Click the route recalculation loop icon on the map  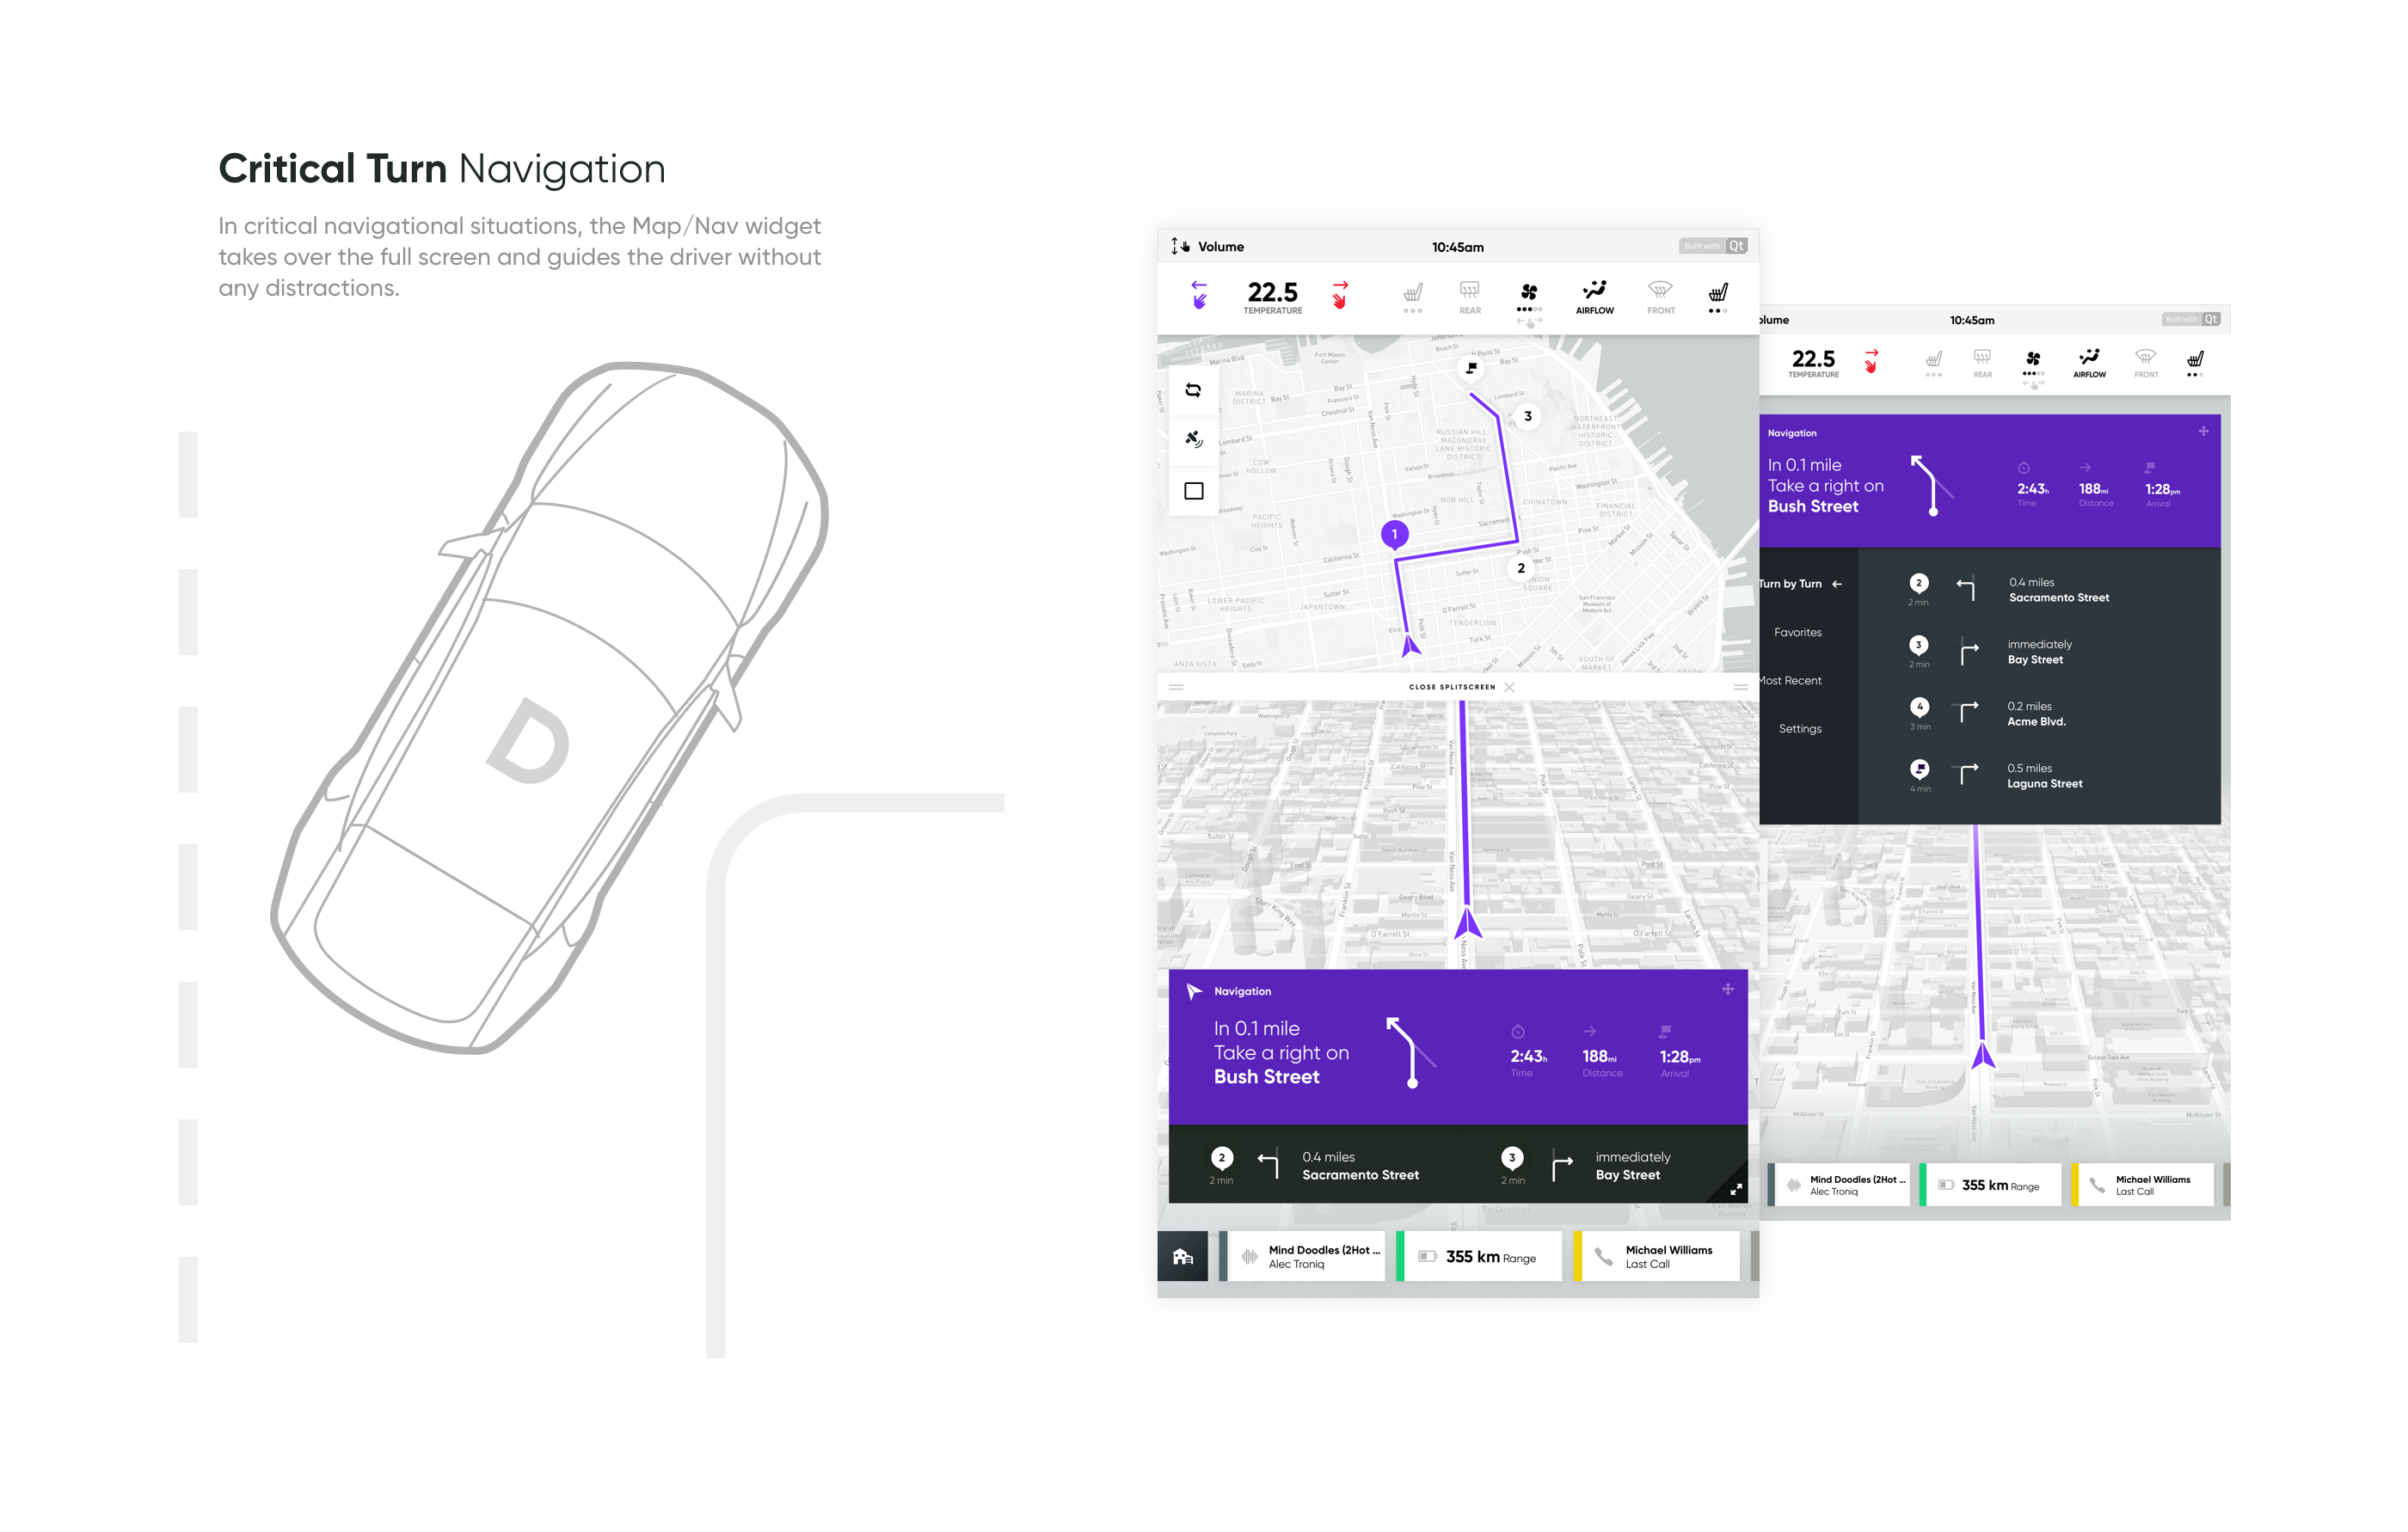1193,391
